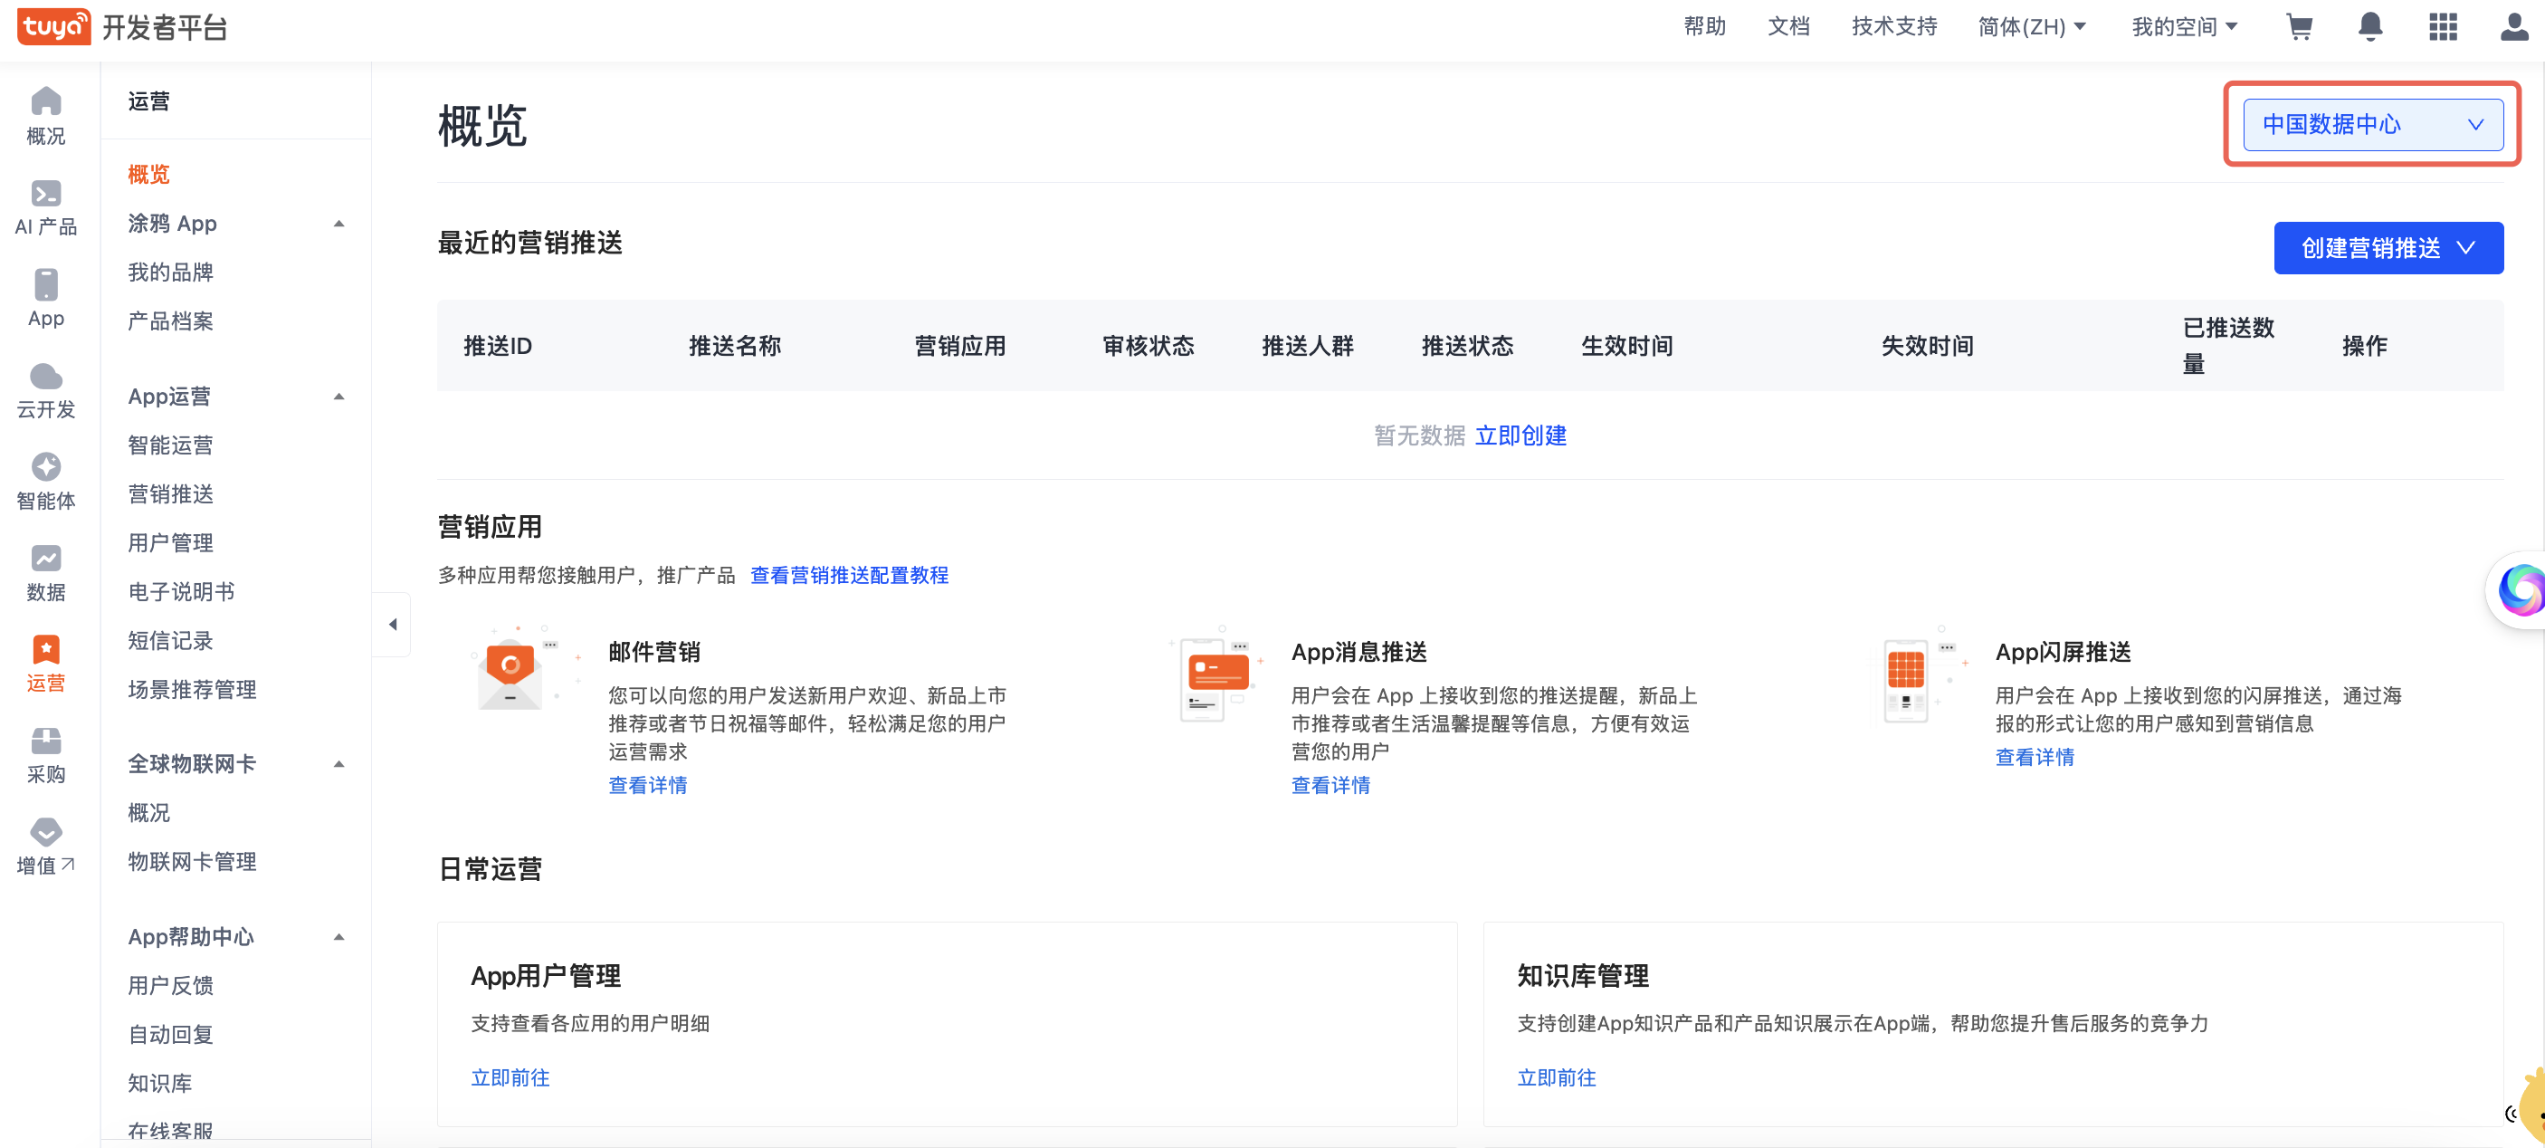Viewport: 2545px width, 1148px height.
Task: Open the apps grid icon
Action: pyautogui.click(x=2442, y=26)
